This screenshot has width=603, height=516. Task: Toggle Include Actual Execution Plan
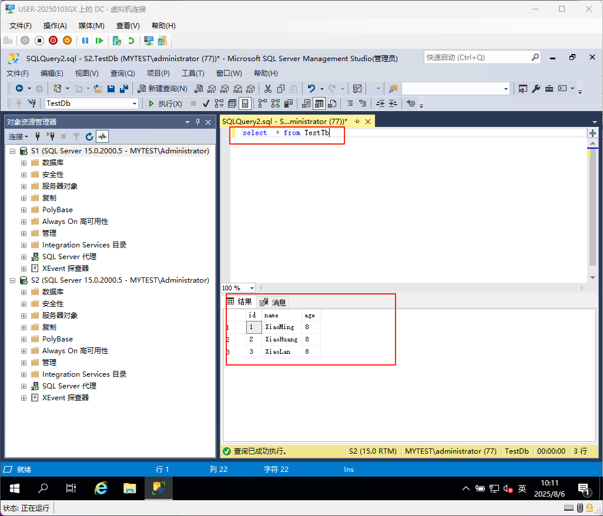click(x=263, y=103)
